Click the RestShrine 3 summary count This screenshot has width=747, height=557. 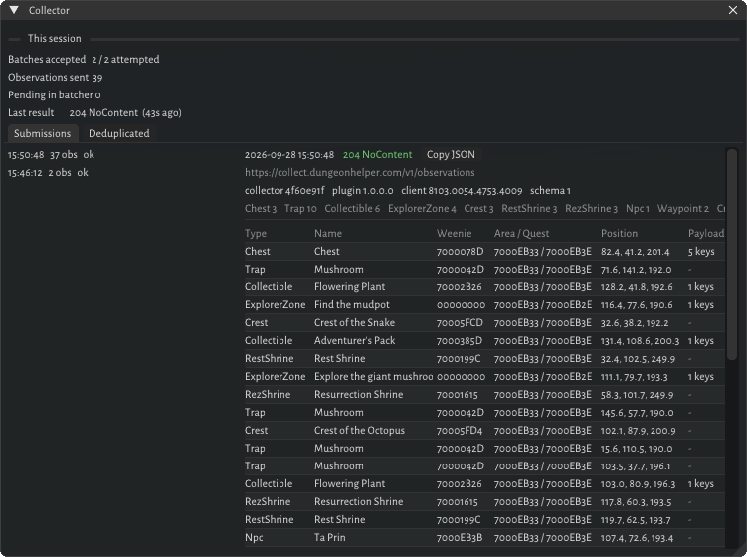click(529, 209)
